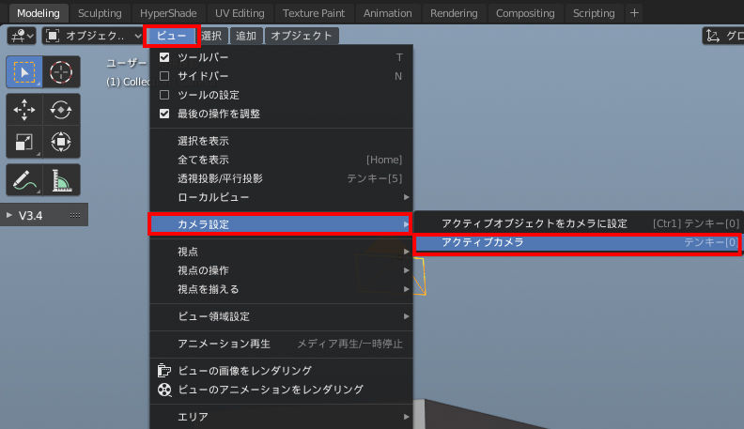Select the Scale tool
This screenshot has height=429, width=744.
(24, 142)
